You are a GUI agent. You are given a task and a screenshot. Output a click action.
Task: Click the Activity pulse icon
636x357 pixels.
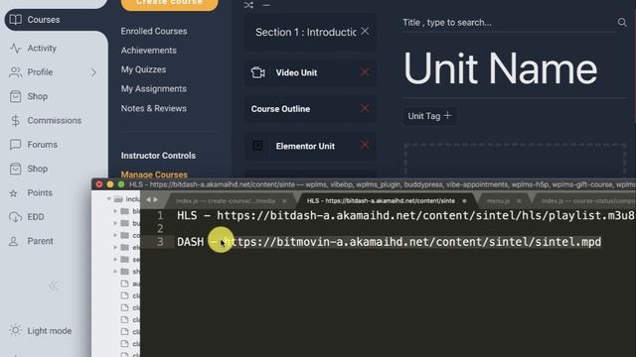[x=16, y=49]
